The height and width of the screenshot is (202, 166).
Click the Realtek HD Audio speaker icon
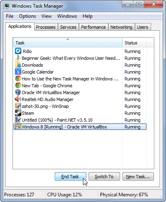click(x=18, y=99)
